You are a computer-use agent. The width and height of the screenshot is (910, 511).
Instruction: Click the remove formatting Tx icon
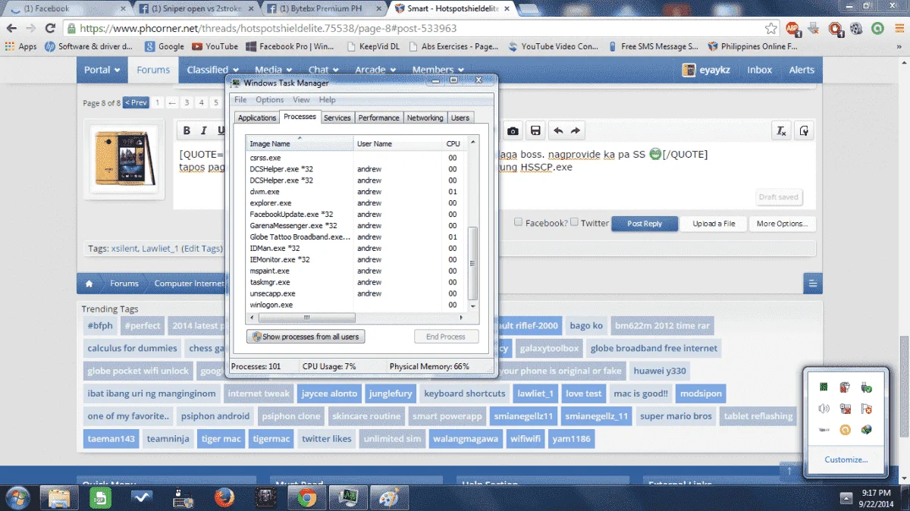781,130
